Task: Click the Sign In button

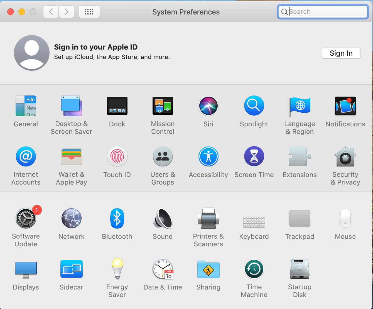Action: (x=341, y=53)
